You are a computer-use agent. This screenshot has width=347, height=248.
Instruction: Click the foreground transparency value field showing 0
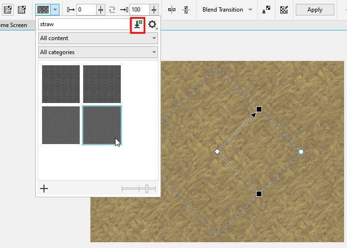pos(87,10)
